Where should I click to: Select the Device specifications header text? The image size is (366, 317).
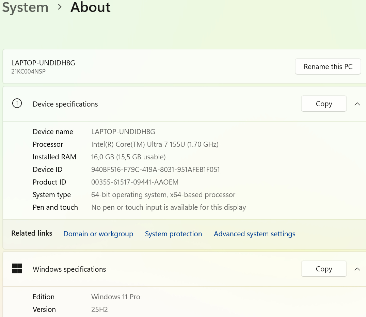65,104
